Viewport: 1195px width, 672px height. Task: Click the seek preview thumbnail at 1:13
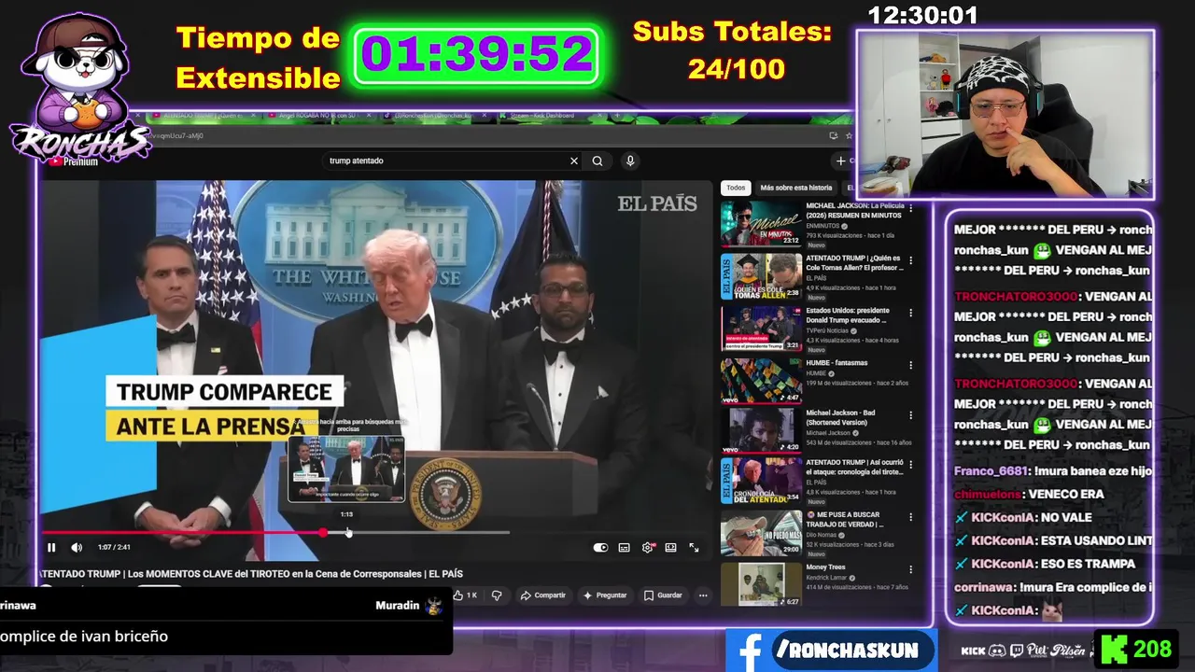tap(346, 469)
